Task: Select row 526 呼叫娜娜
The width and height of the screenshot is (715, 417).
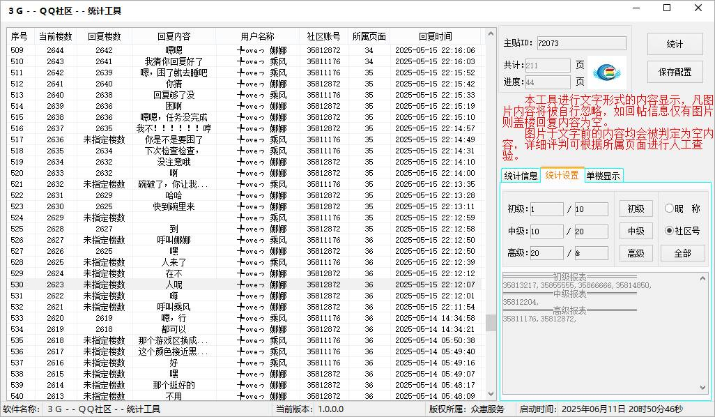Action: [x=243, y=240]
